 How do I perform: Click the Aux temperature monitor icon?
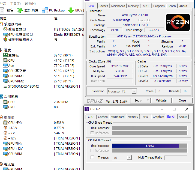5,65
